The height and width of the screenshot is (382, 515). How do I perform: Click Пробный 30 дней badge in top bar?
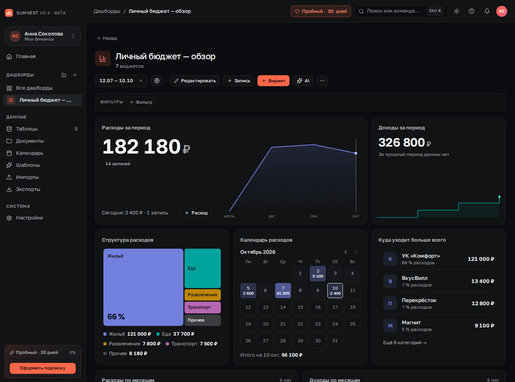click(x=321, y=11)
